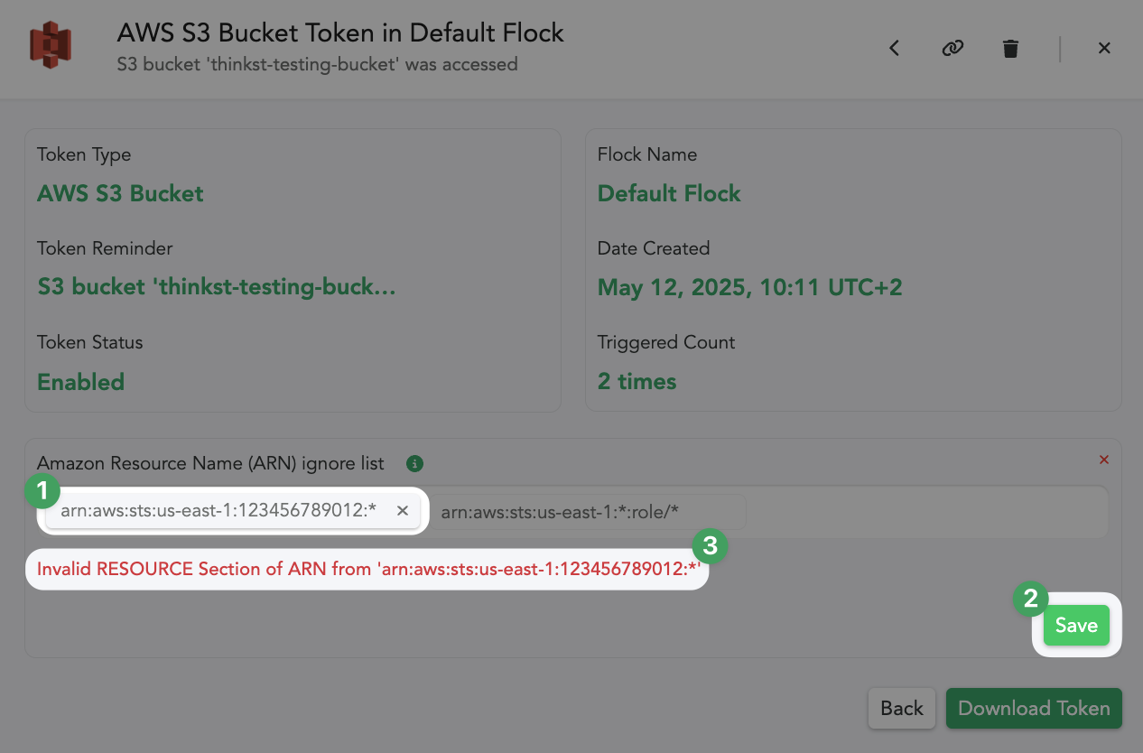Click the Invalid RESOURCE Section error message

click(368, 569)
